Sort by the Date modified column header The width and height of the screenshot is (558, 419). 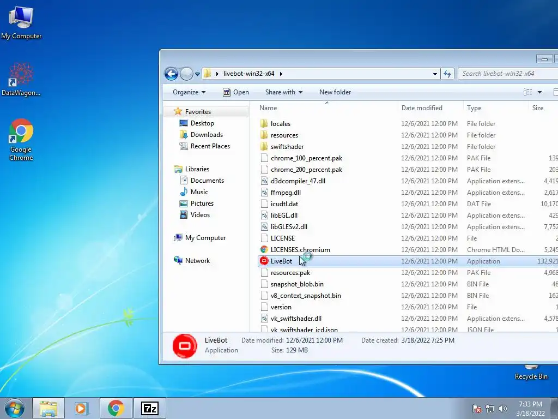[430, 108]
